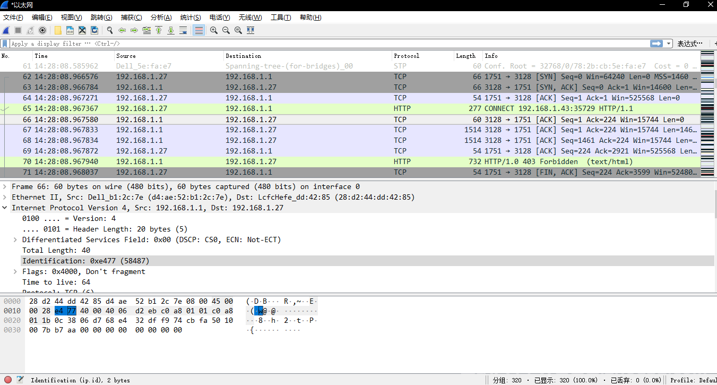This screenshot has width=717, height=385.
Task: Jump to the last packet
Action: 171,30
